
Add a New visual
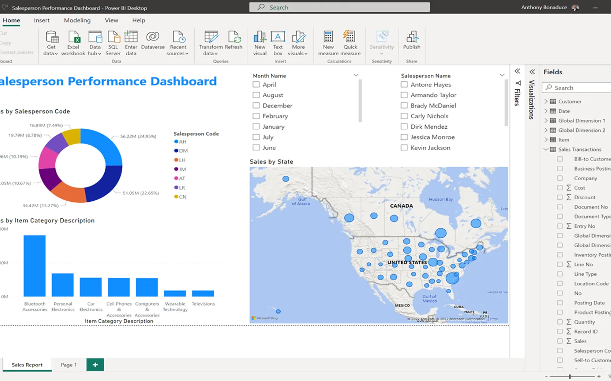tap(260, 43)
